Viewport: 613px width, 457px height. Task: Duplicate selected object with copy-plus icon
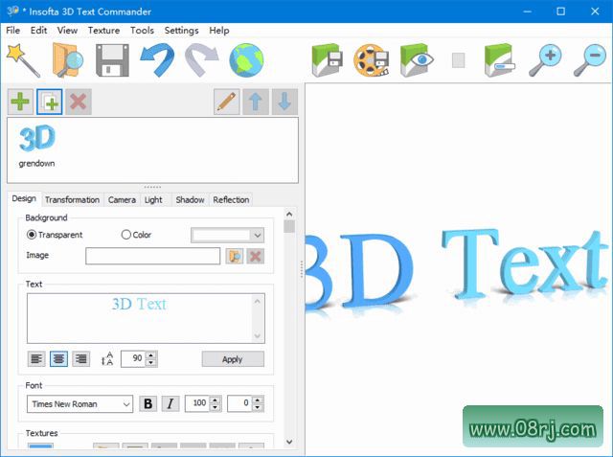click(49, 102)
